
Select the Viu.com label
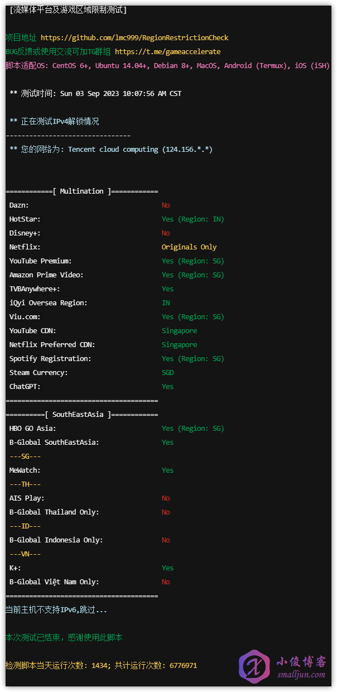tap(25, 317)
